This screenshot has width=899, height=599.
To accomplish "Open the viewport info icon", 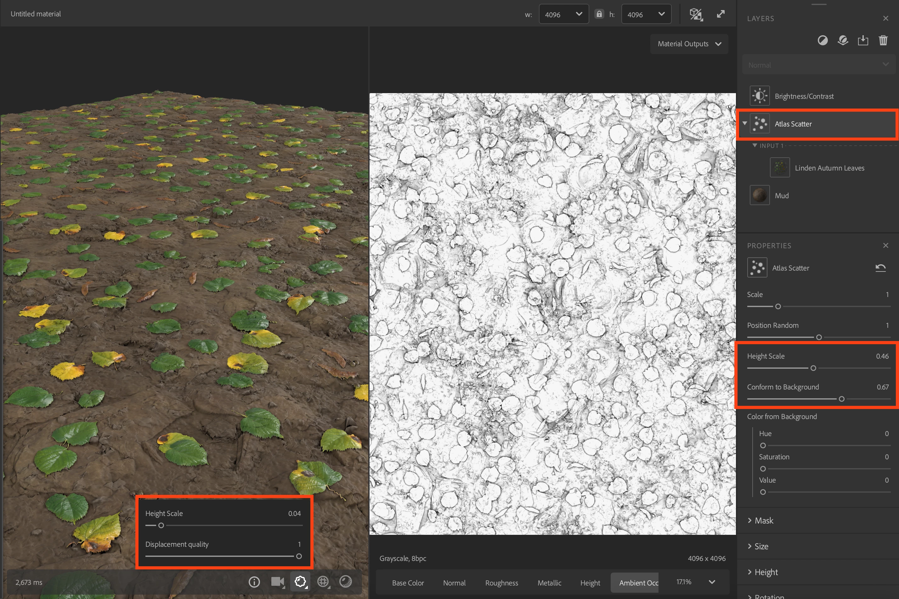I will coord(254,582).
